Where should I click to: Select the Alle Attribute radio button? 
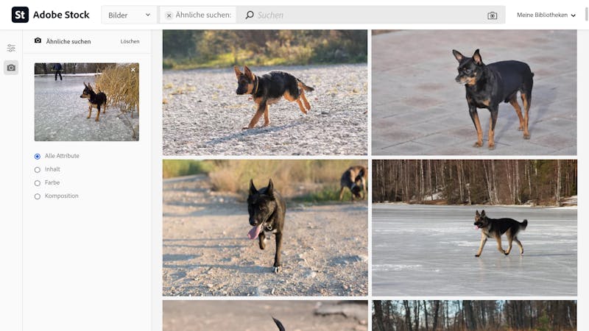38,156
